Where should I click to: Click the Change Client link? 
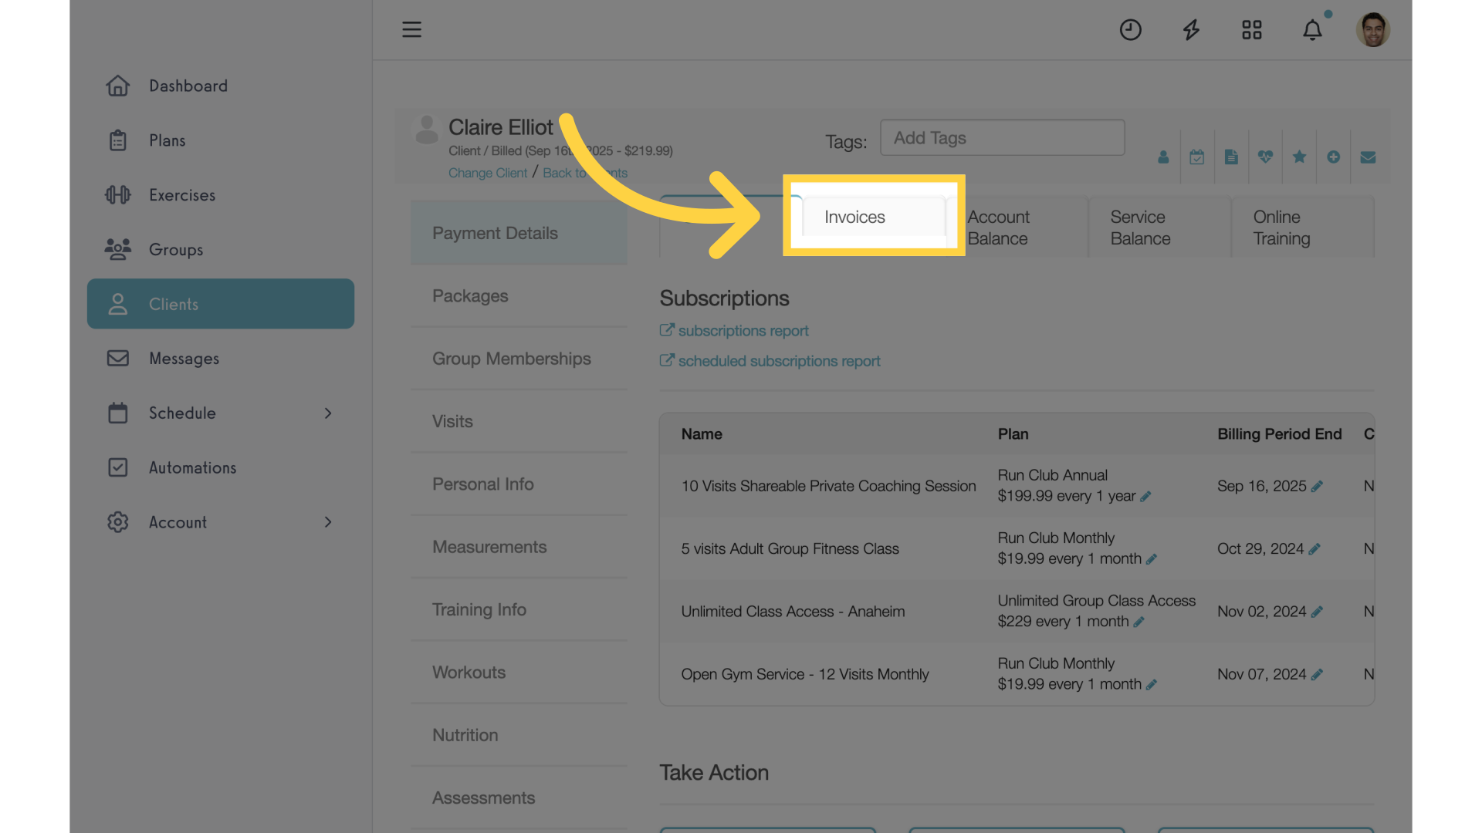pos(487,173)
